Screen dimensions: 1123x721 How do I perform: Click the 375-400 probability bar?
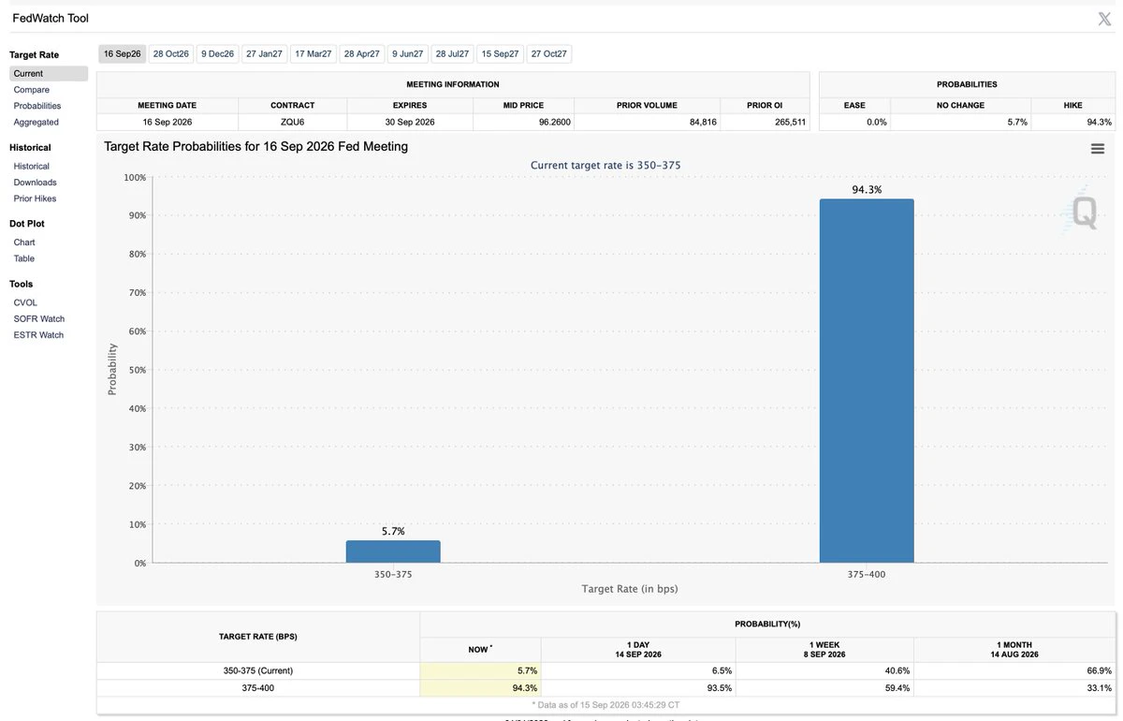(867, 381)
